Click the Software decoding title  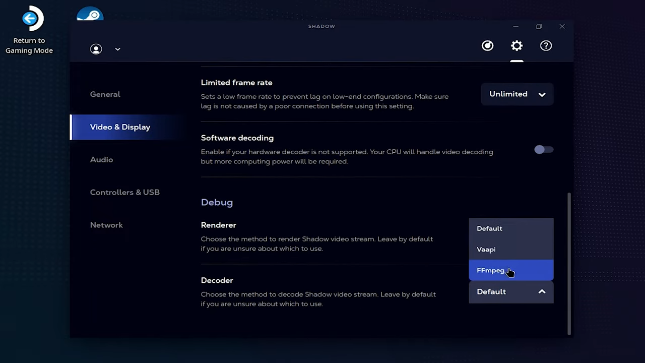[x=237, y=138]
